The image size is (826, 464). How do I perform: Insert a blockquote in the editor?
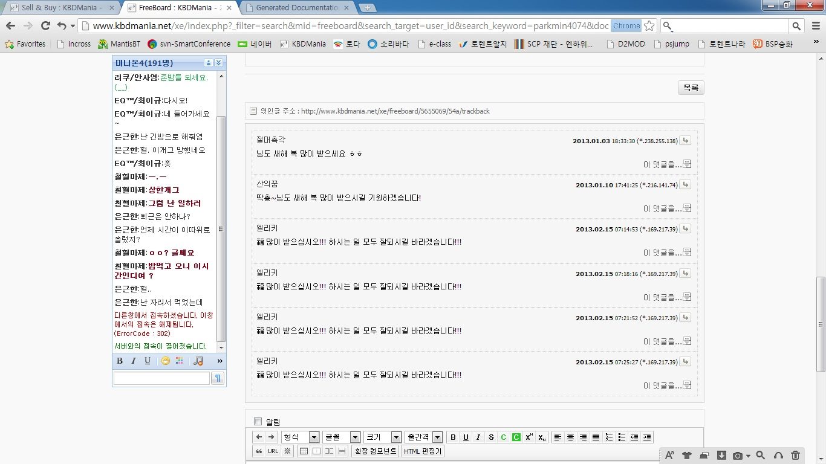point(259,451)
